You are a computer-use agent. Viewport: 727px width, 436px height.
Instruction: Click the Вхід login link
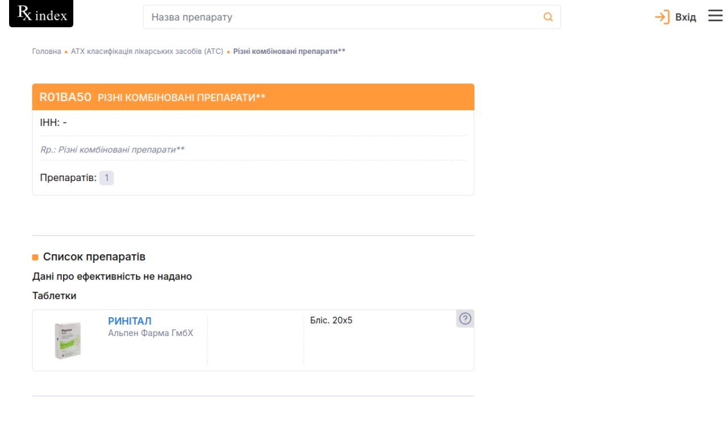click(686, 17)
